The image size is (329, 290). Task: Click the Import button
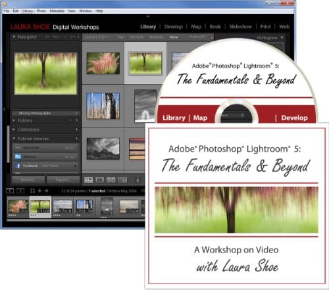click(x=28, y=180)
